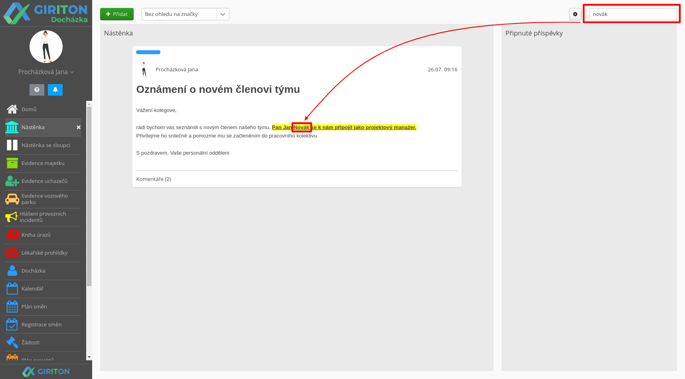Click the blue tag label on post

[x=148, y=52]
